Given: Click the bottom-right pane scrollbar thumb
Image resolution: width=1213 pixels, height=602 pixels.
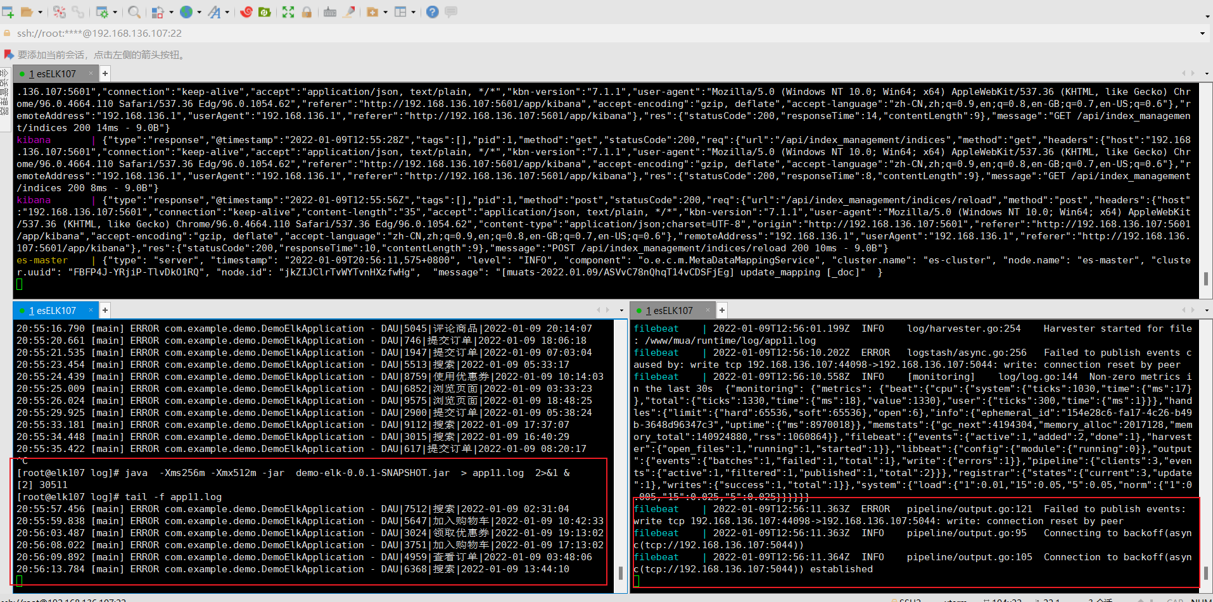Looking at the screenshot, I should pos(1205,574).
